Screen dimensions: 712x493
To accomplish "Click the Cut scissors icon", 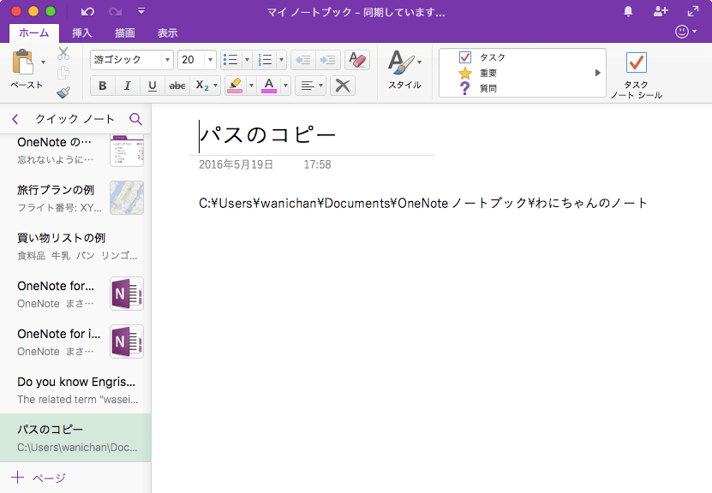I will pos(63,54).
